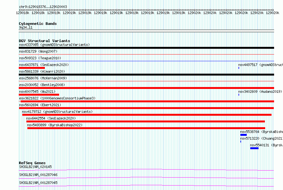
Task: Open variant nsv5540131 label
Action: [x=266, y=145]
